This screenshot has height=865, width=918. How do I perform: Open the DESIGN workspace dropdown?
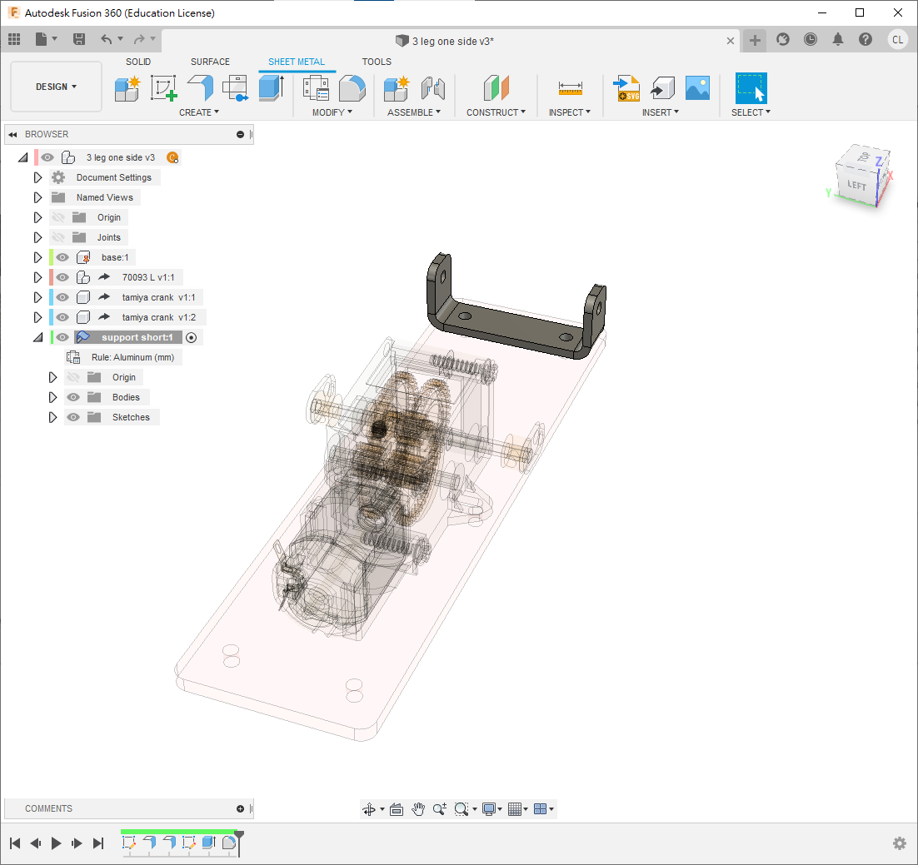[x=56, y=87]
